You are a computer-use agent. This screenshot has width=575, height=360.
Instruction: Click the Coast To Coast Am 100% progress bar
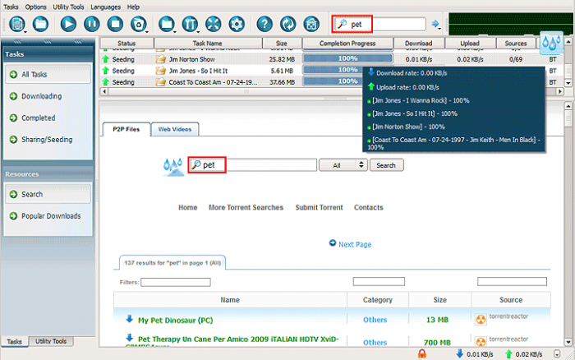[333, 81]
